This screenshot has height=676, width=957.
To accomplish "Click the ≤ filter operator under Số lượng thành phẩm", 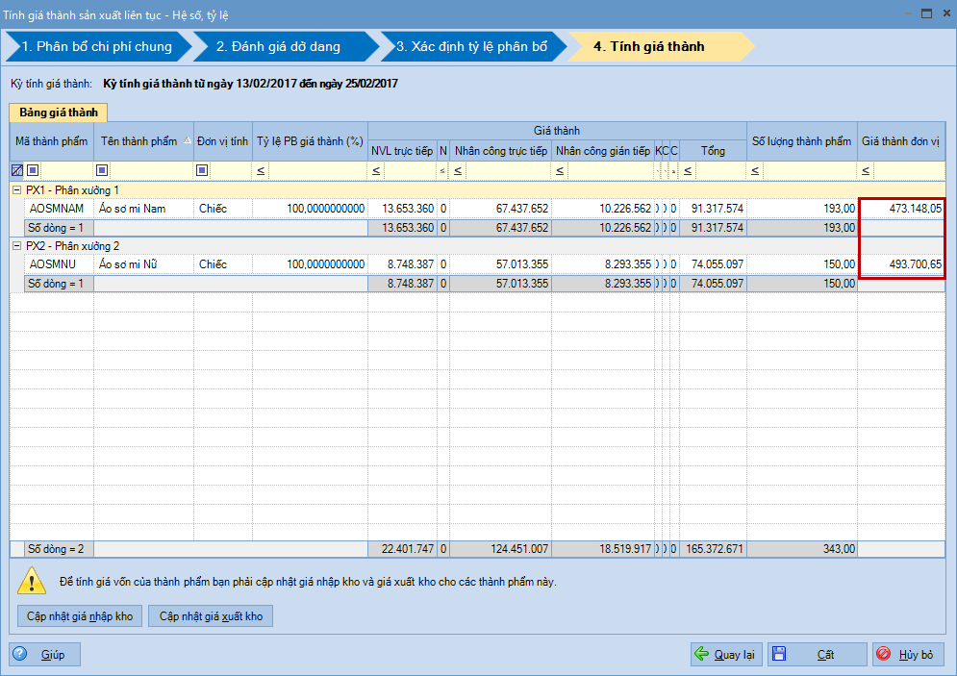I will tap(756, 171).
